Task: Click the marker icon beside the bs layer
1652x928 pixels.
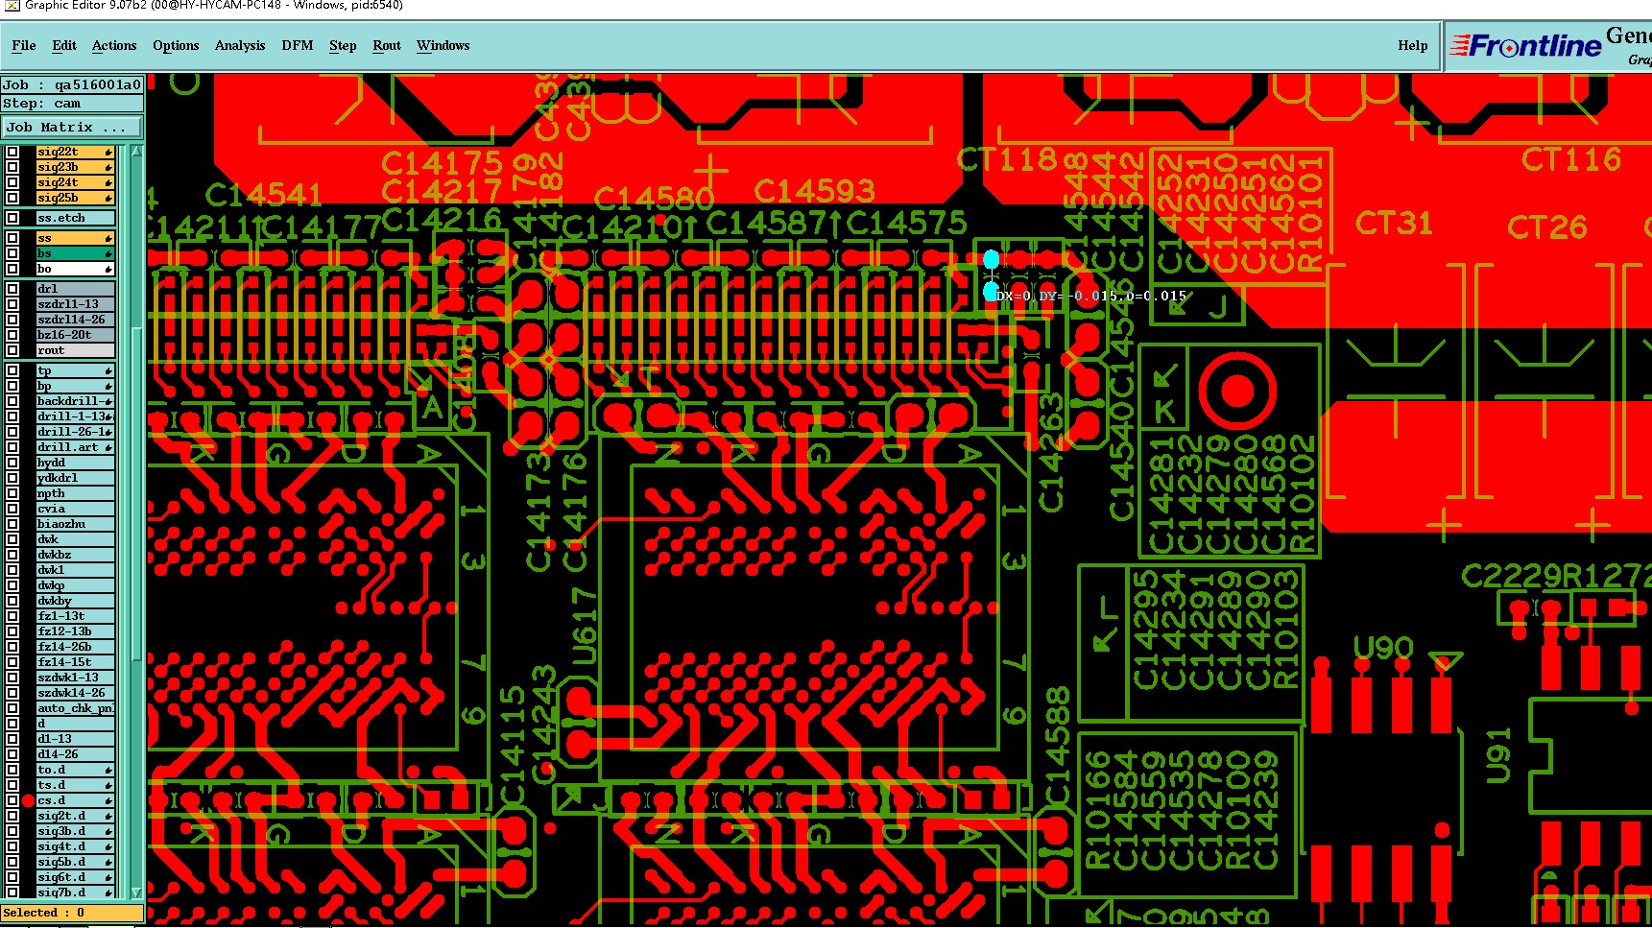Action: pyautogui.click(x=108, y=254)
